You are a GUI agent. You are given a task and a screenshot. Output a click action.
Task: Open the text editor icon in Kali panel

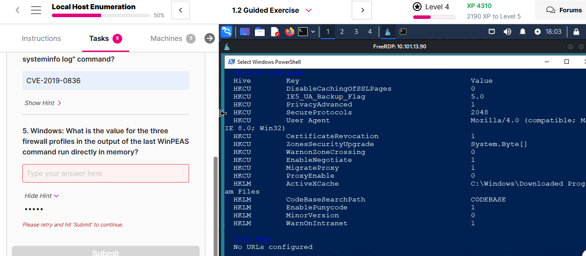275,32
